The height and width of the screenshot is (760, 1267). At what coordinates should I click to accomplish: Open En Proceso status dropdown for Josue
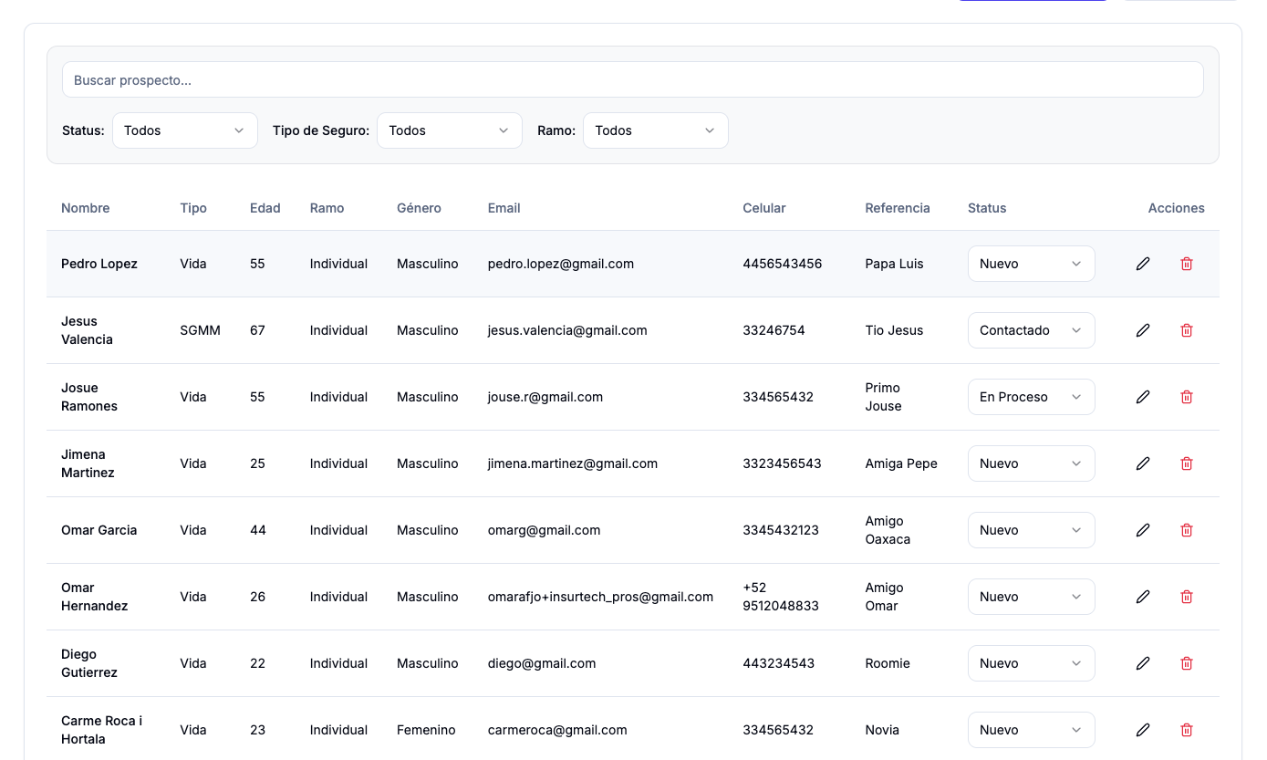(1031, 397)
